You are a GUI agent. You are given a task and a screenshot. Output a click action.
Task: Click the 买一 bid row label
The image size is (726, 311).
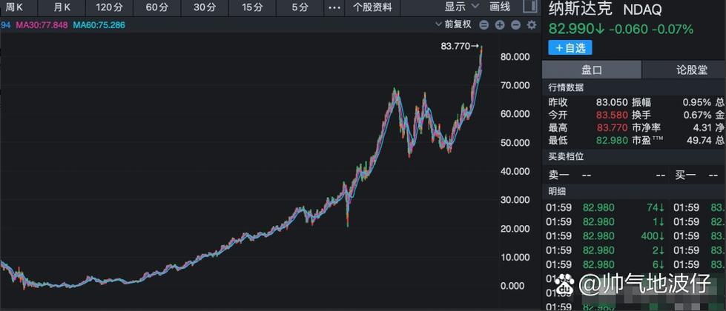point(684,175)
